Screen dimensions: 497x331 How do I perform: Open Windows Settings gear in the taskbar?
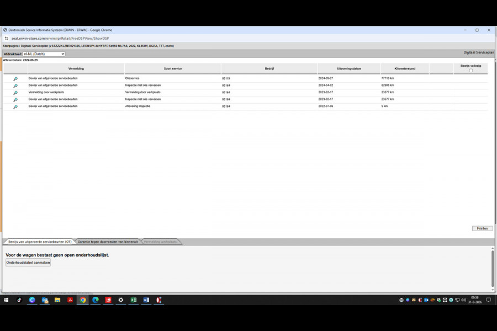pos(121,300)
